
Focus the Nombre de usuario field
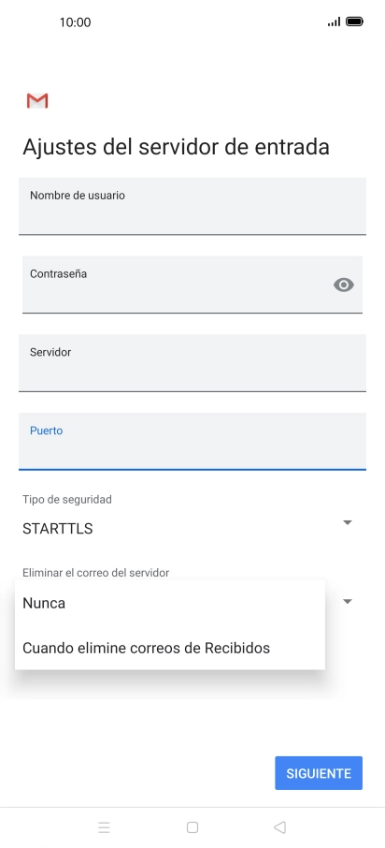point(192,206)
